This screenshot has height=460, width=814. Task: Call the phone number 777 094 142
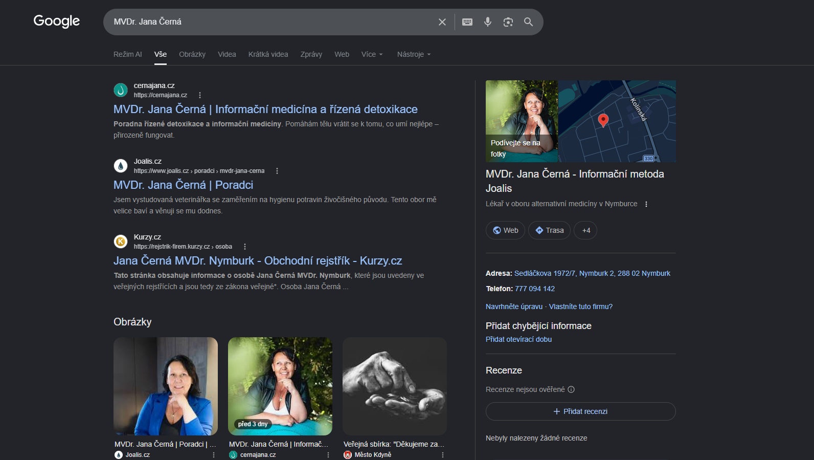535,289
